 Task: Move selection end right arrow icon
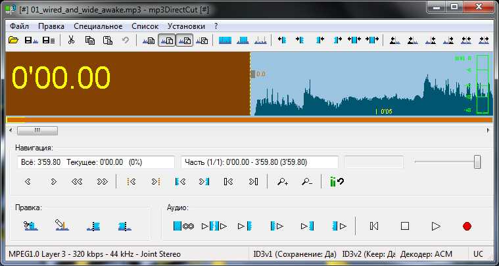338,39
